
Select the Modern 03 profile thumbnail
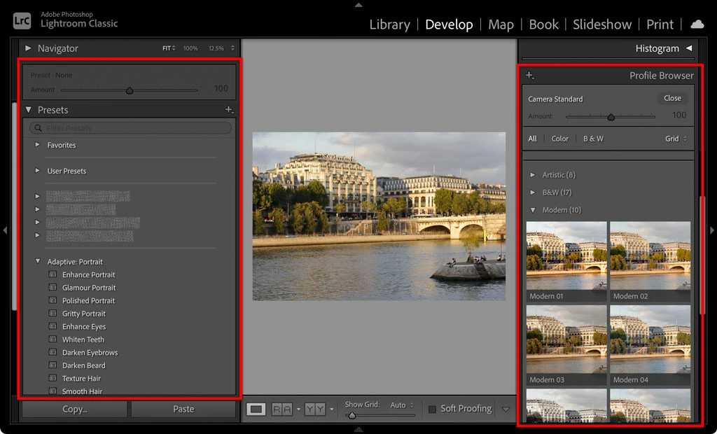566,345
